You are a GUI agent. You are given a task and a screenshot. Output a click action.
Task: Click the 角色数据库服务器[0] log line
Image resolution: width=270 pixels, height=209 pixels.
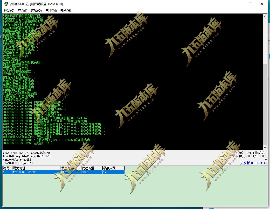tap(54, 127)
